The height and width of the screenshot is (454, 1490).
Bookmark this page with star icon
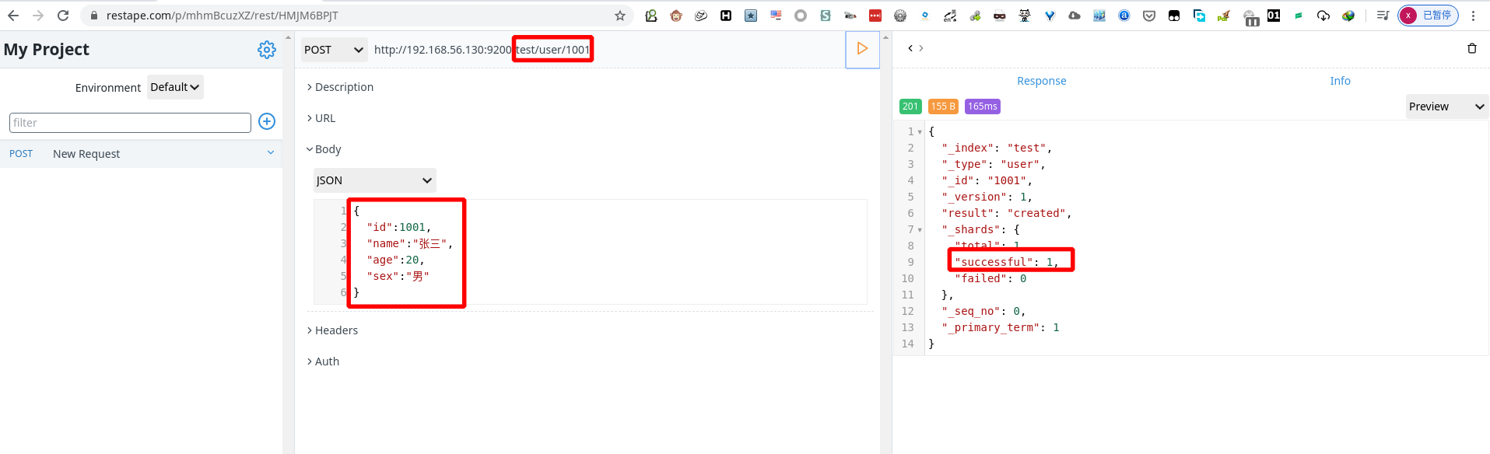coord(620,16)
